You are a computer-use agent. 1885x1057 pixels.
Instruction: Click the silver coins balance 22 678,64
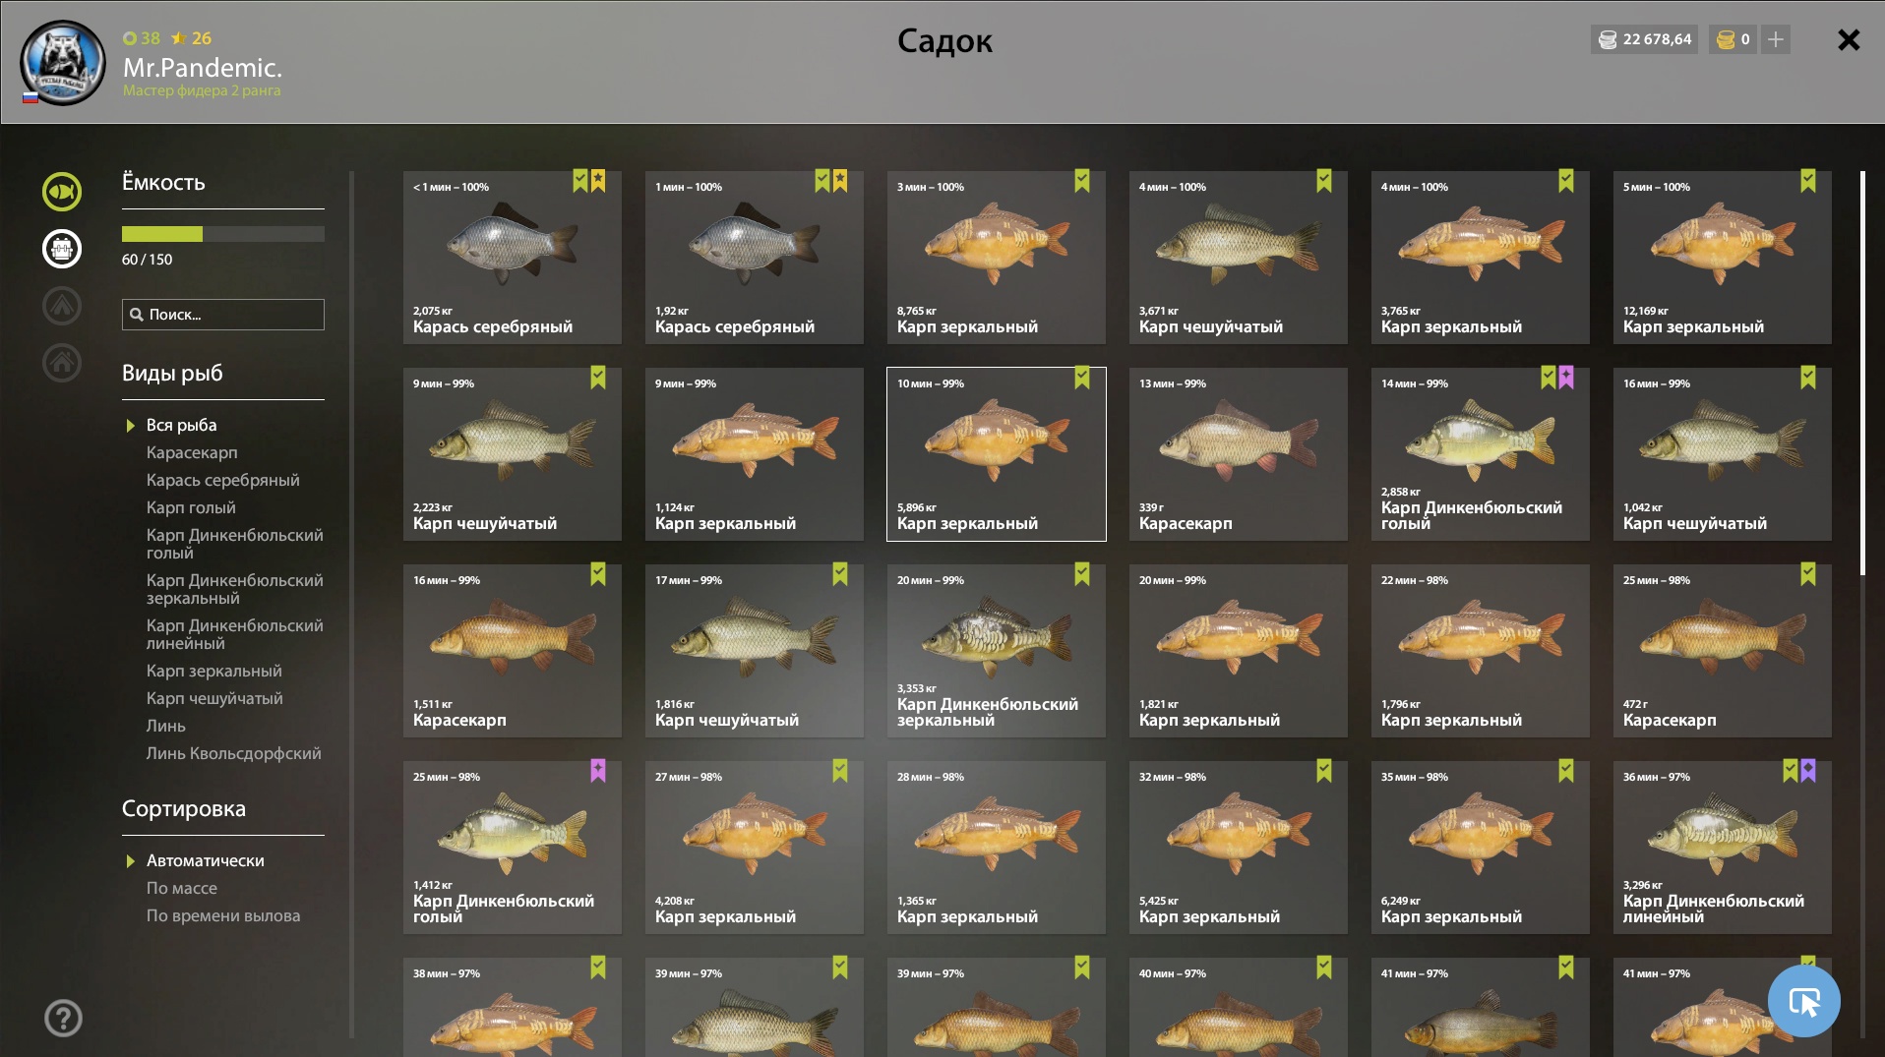point(1644,39)
